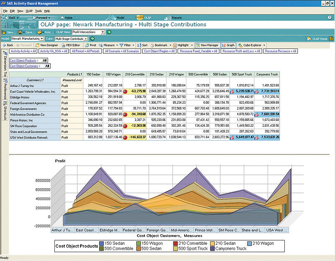
Task: Expand the arrow next to Filter
Action: (x=133, y=45)
